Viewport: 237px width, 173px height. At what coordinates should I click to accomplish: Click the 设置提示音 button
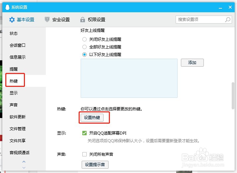coord(95,164)
